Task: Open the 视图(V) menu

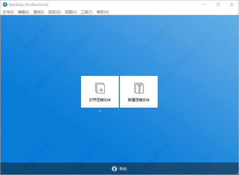Action: (x=71, y=12)
